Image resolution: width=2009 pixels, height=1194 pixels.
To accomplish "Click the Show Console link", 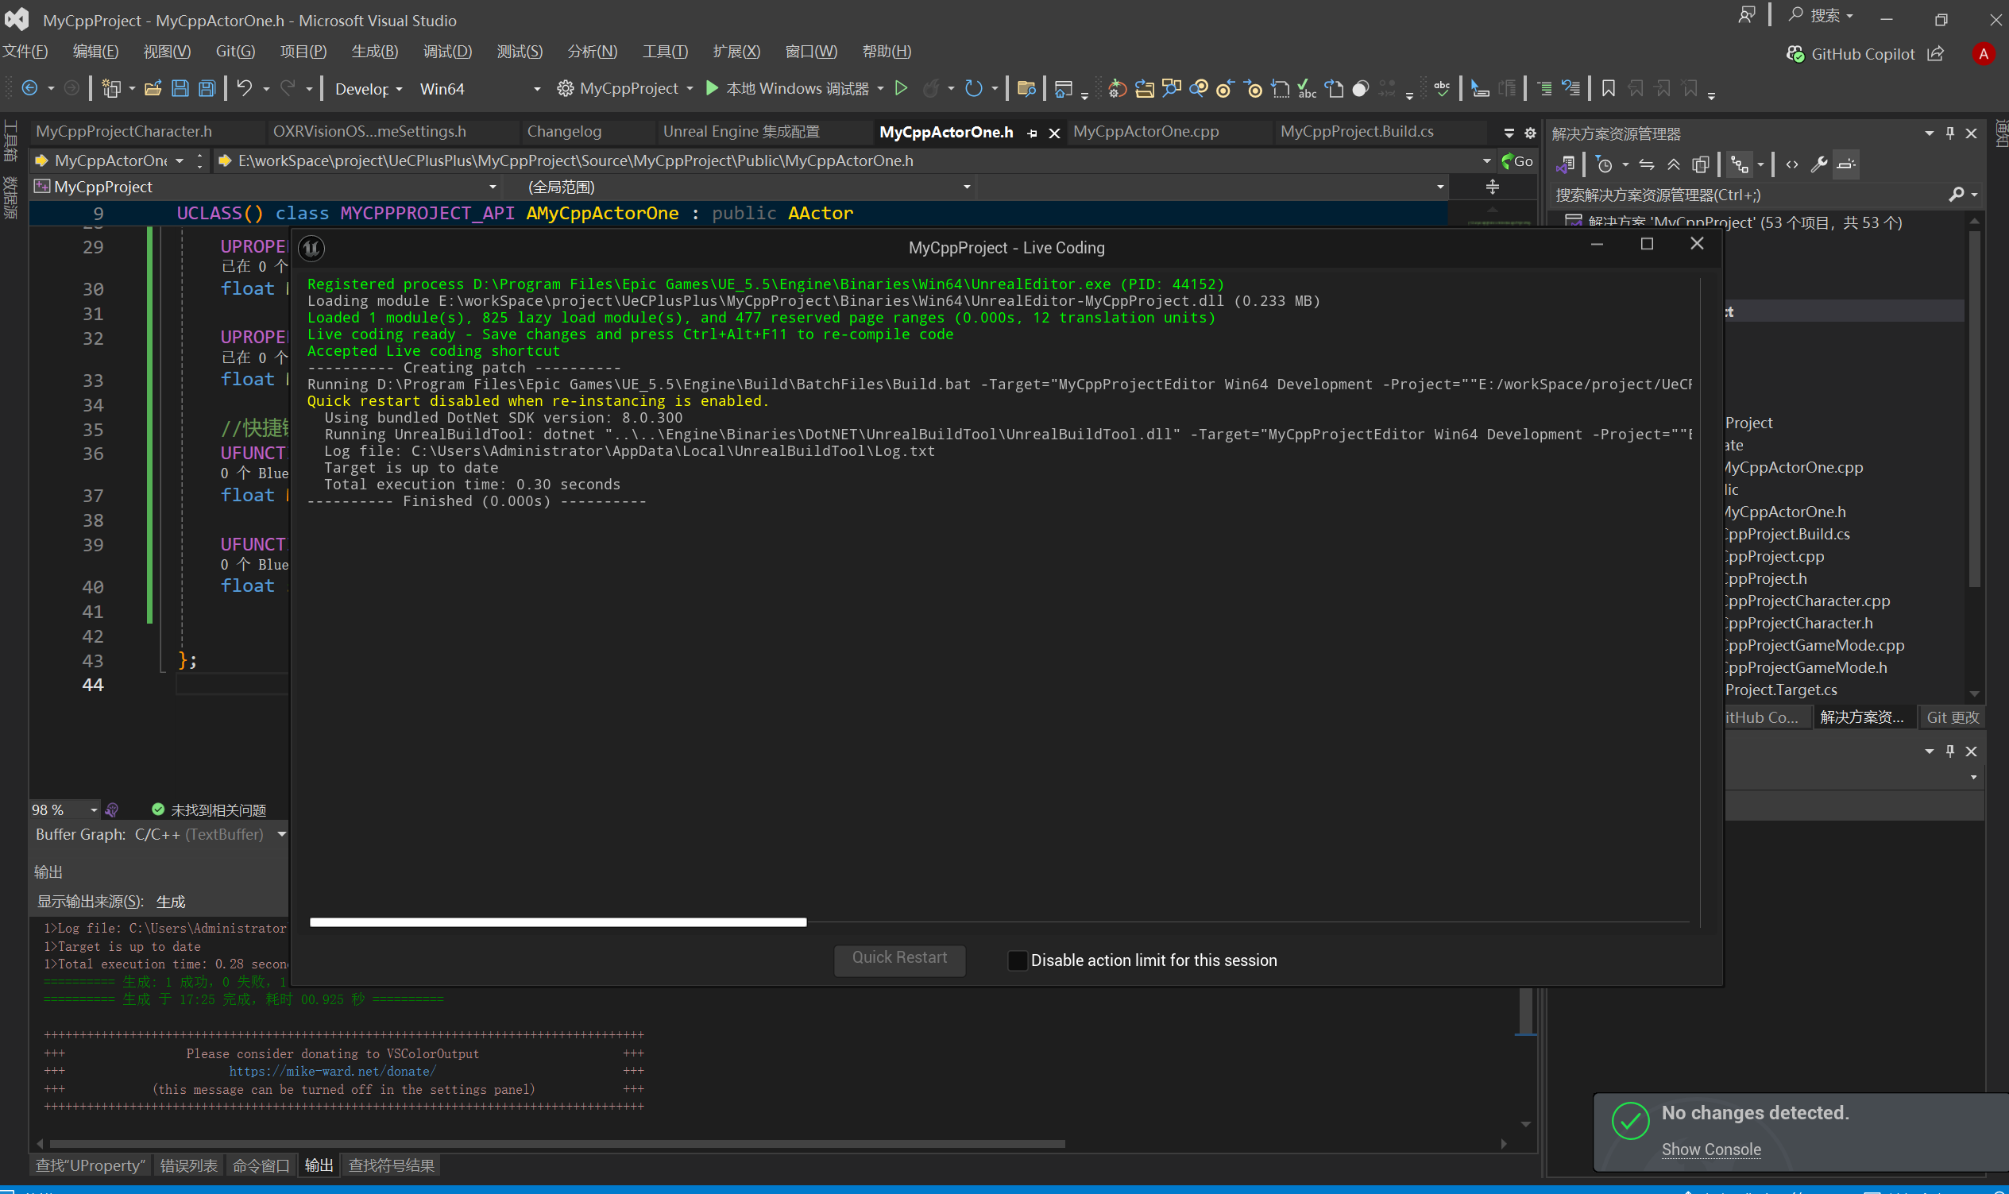I will pos(1710,1149).
